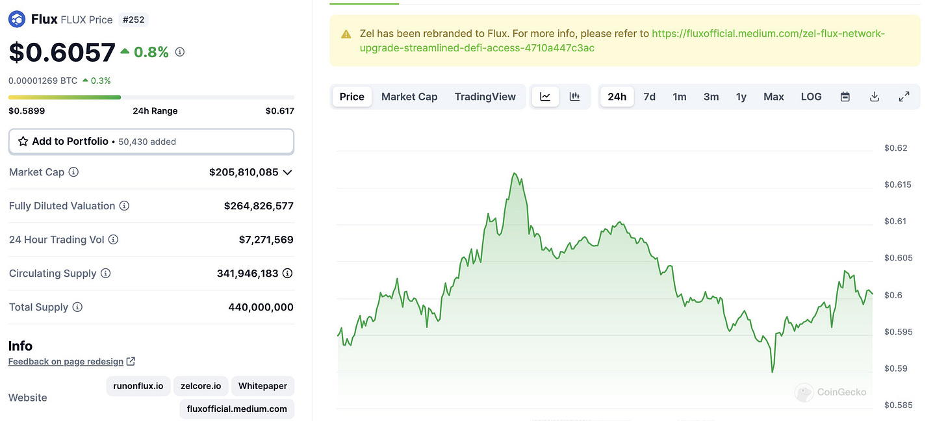The height and width of the screenshot is (421, 946).
Task: Set chart range to 1m
Action: 680,97
